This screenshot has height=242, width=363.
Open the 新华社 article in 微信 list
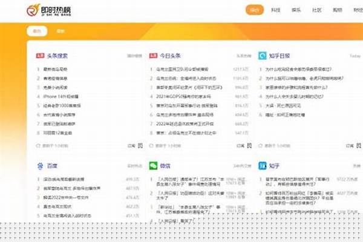pyautogui.click(x=188, y=209)
